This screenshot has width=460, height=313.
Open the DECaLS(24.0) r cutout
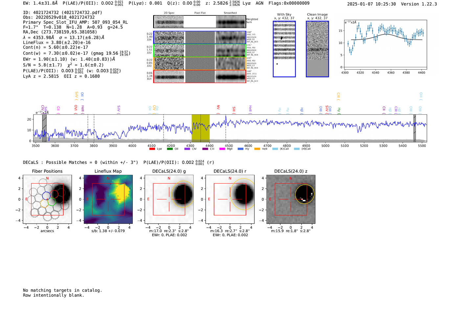point(230,199)
